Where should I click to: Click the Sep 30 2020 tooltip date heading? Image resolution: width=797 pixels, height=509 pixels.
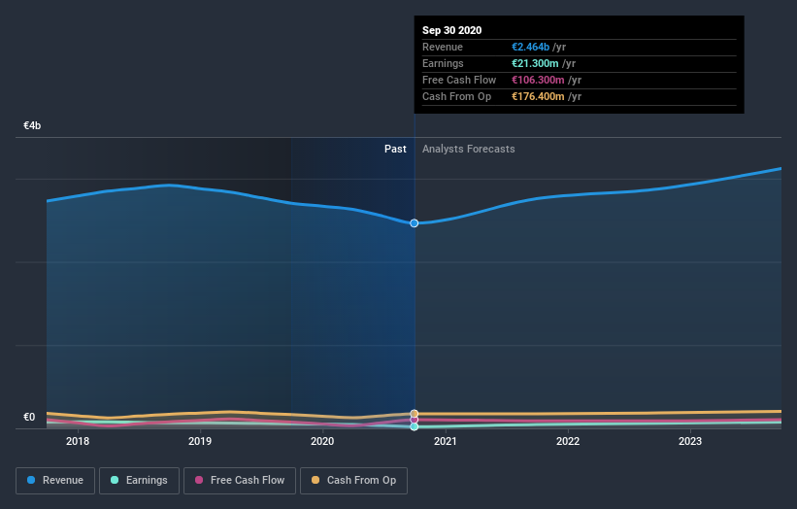pos(451,30)
